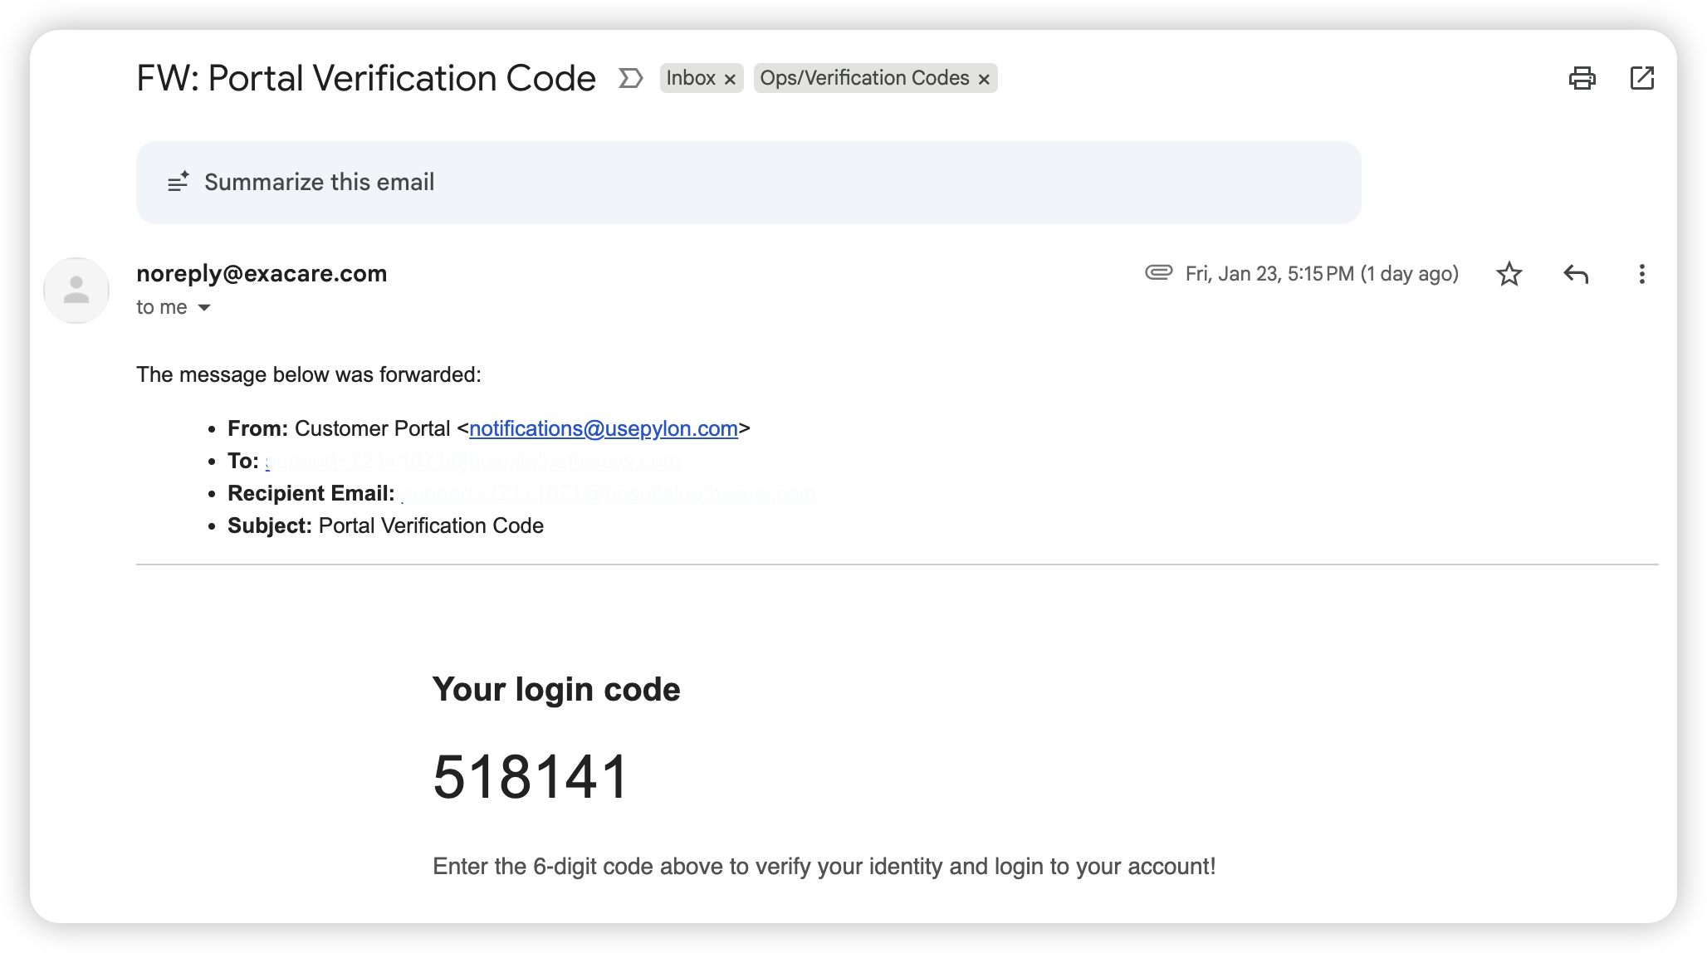This screenshot has height=953, width=1707.
Task: Remove the Ops/Verification Codes label
Action: click(984, 79)
